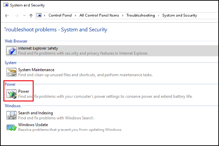Viewport: 219px width, 146px height.
Task: Click the Internet Explorer Safety shield icon
Action: pyautogui.click(x=12, y=51)
